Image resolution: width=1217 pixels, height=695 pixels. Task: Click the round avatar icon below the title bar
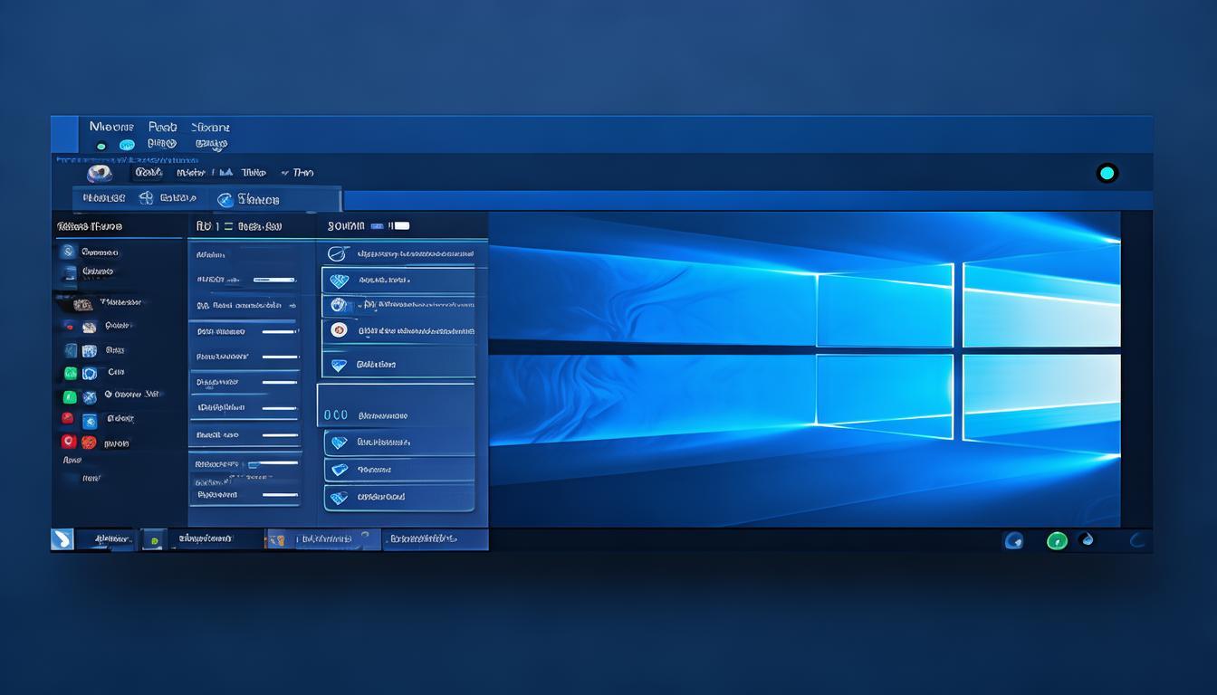99,173
